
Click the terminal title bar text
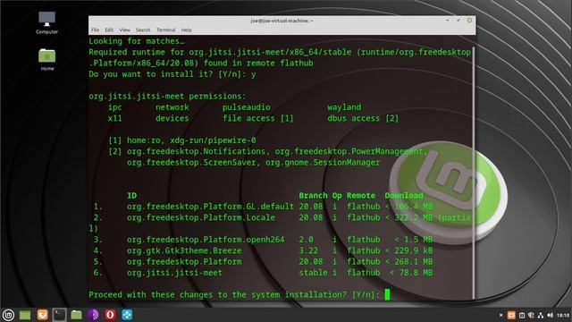(x=282, y=21)
